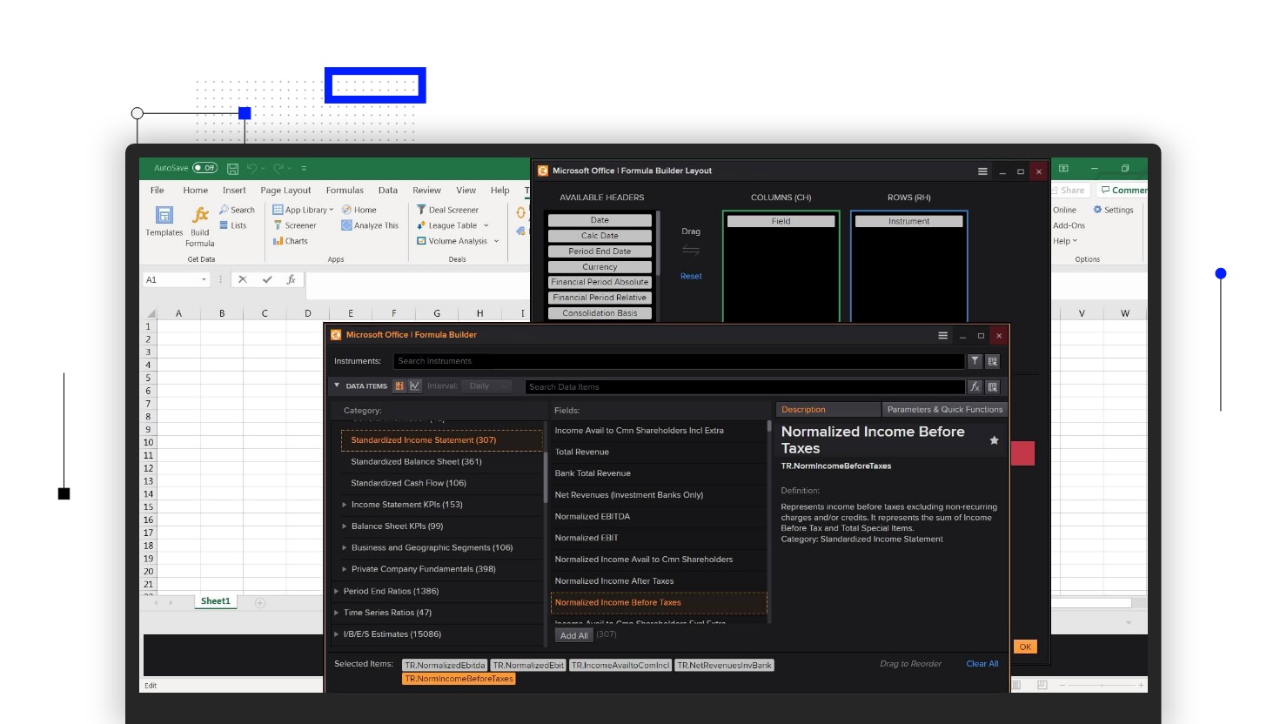Collapse the DATA ITEMS section triangle
The image size is (1287, 724).
(337, 385)
